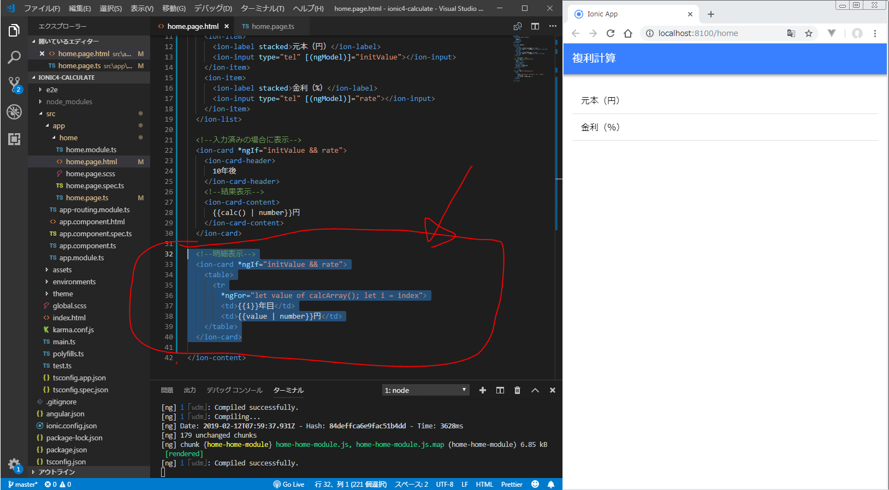This screenshot has width=889, height=490.
Task: Add a new terminal with plus icon
Action: 482,390
